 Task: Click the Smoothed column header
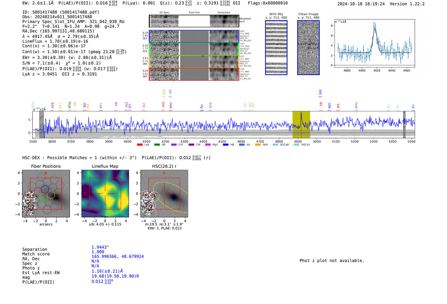[224, 12]
